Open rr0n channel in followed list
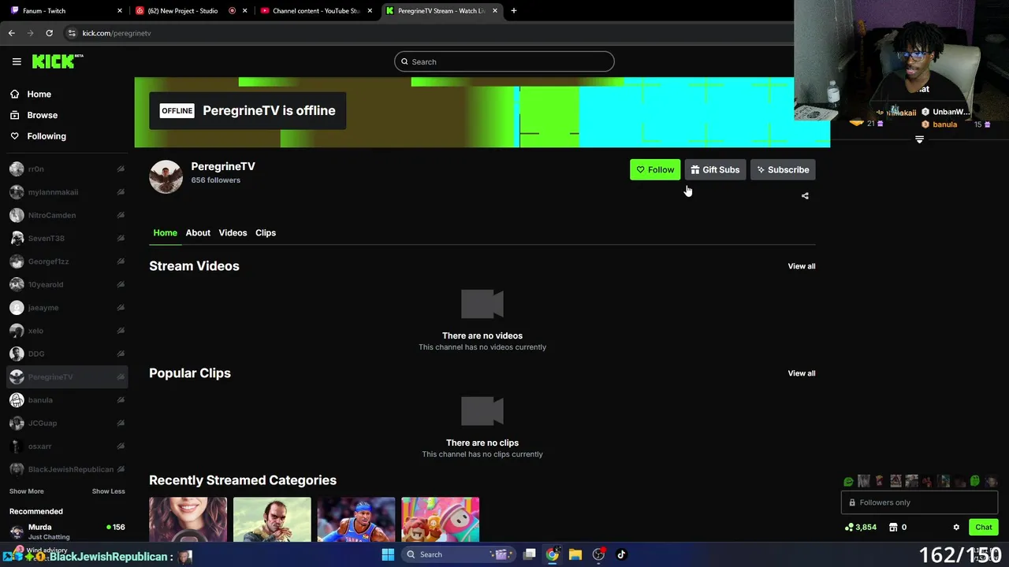 (67, 169)
